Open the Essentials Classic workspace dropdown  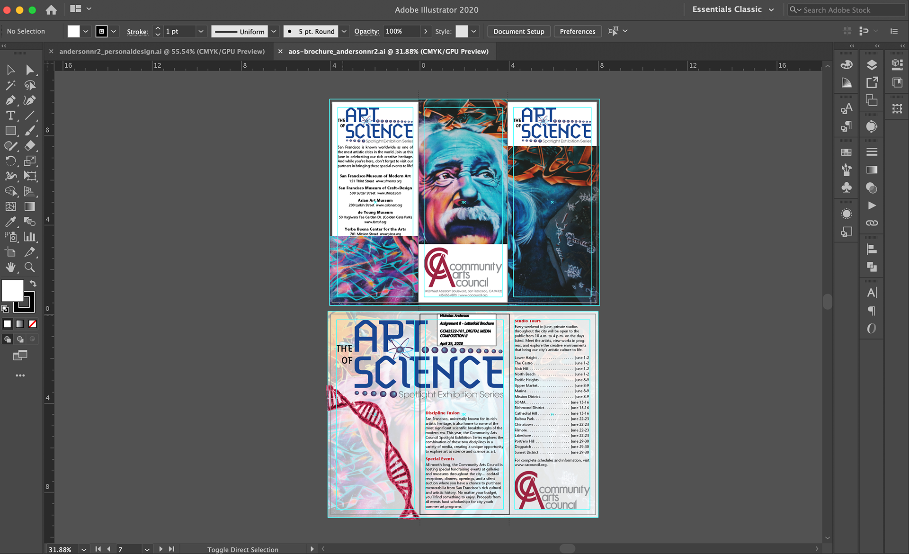[771, 9]
